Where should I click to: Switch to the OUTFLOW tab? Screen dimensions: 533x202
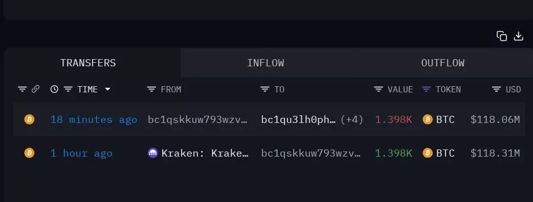(442, 63)
